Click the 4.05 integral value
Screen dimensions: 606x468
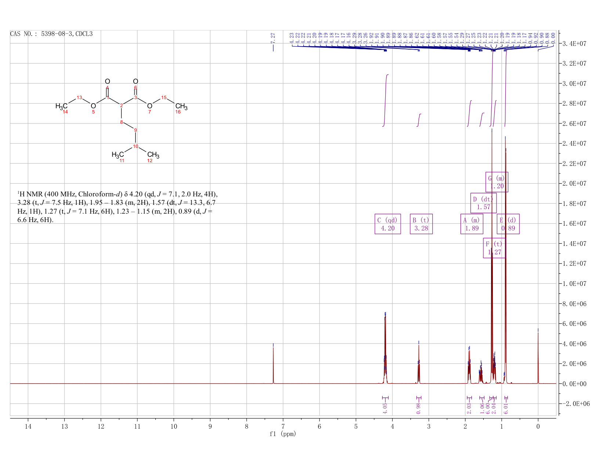[385, 409]
